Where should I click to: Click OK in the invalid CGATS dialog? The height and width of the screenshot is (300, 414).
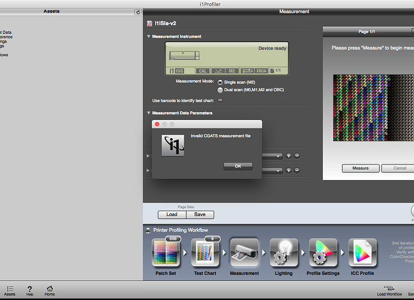point(238,166)
